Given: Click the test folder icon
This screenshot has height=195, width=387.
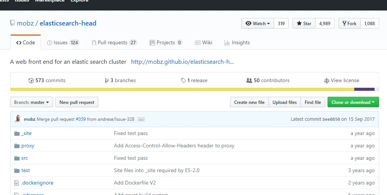Looking at the screenshot, I should pyautogui.click(x=17, y=170).
